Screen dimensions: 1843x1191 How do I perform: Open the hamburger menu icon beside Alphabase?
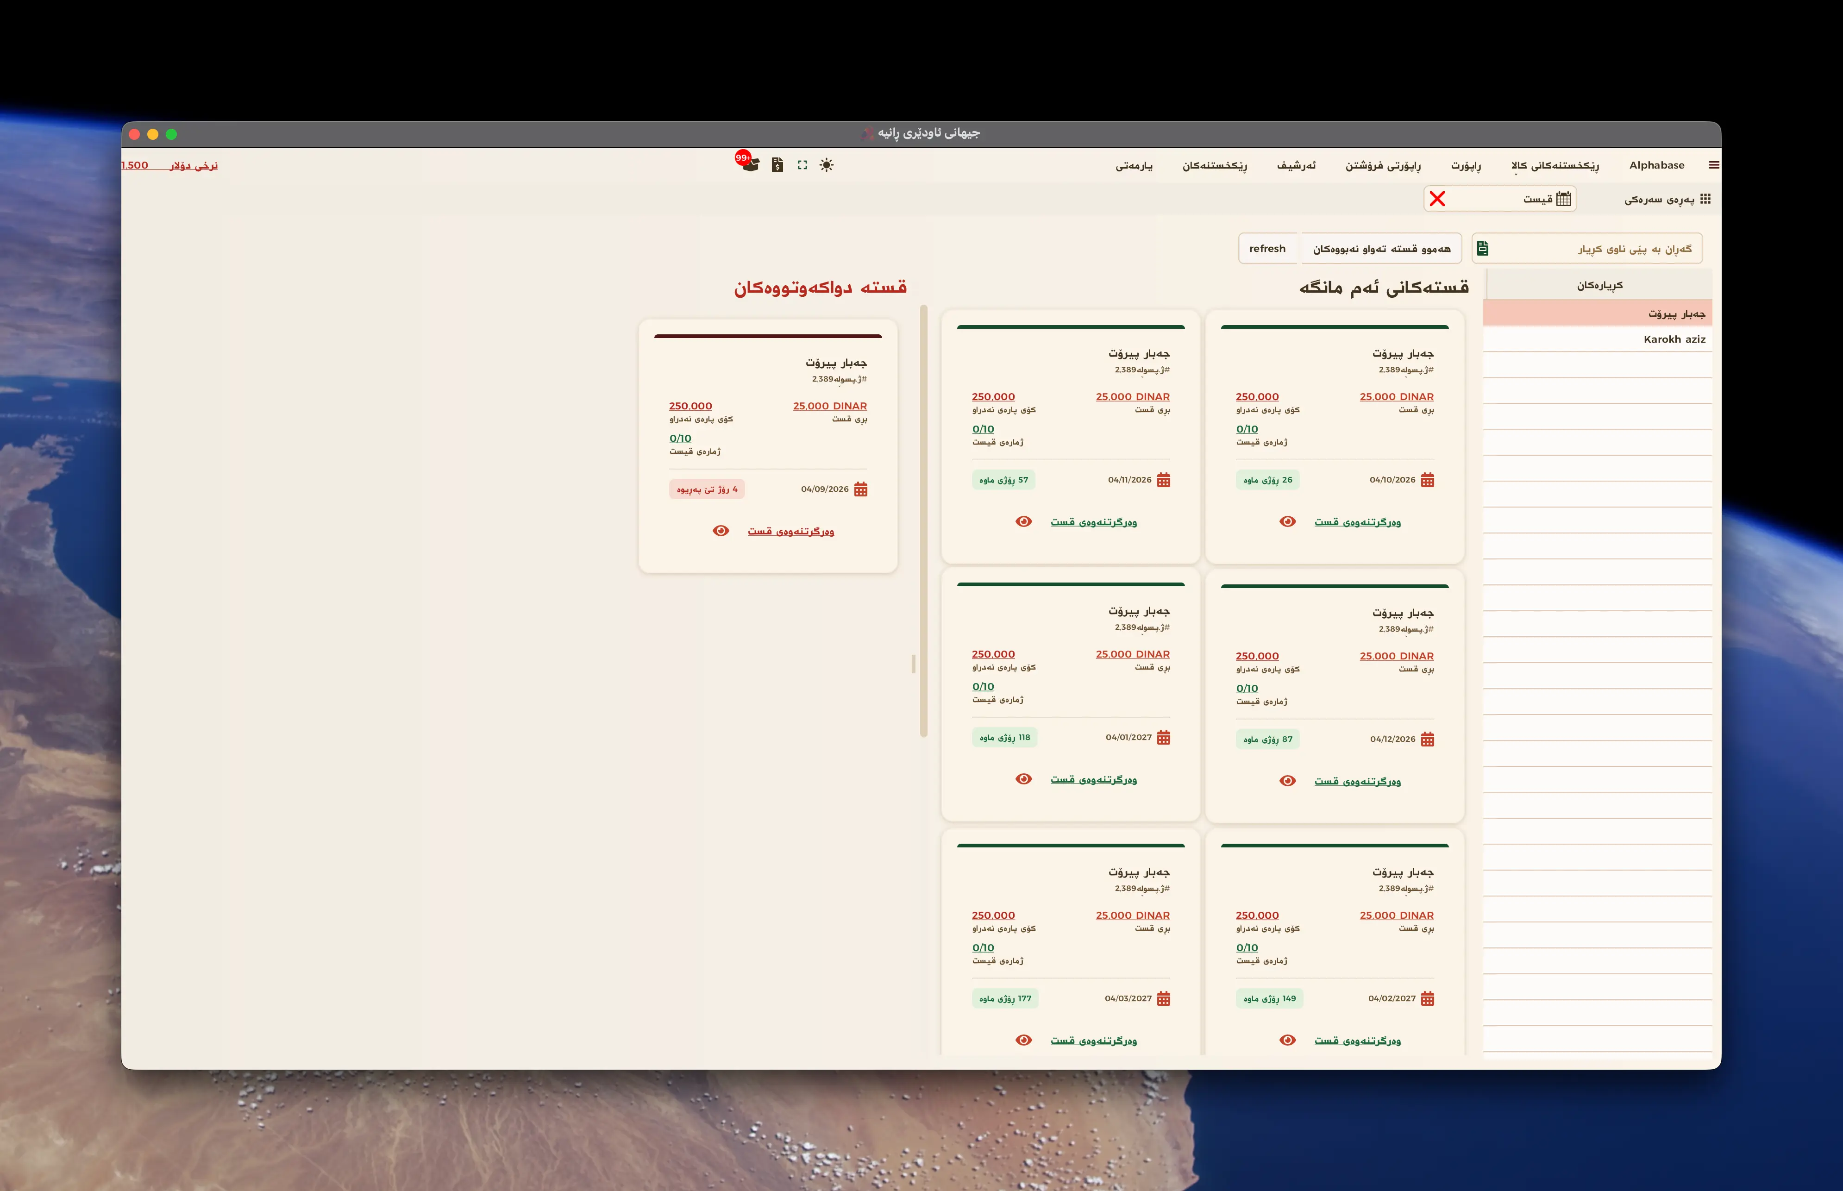[1714, 165]
